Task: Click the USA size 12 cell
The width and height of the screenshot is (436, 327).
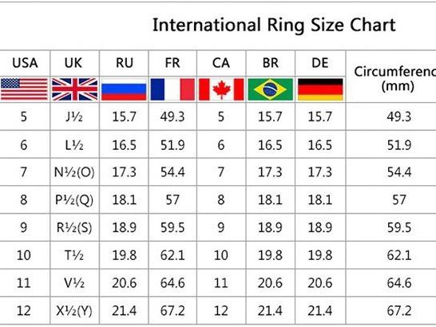Action: [x=24, y=310]
